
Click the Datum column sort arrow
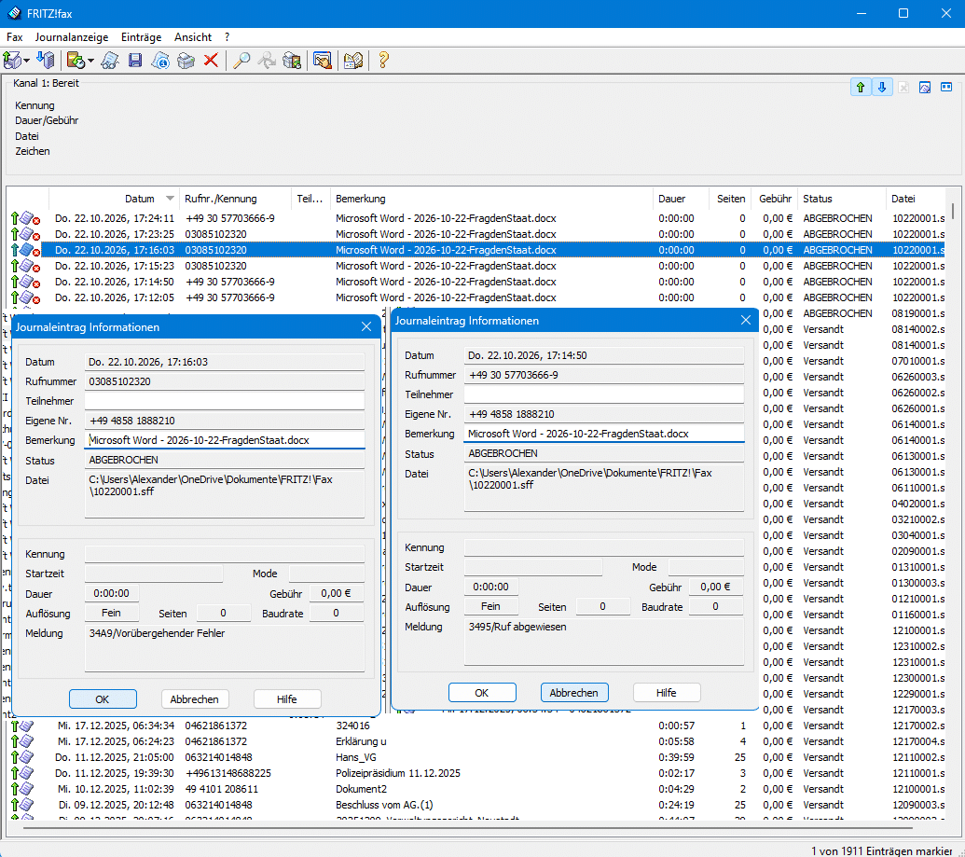[170, 199]
